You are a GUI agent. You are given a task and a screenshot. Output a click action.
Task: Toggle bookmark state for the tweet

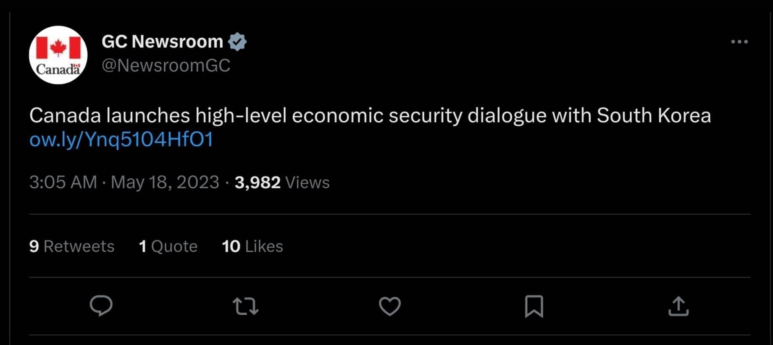(534, 307)
